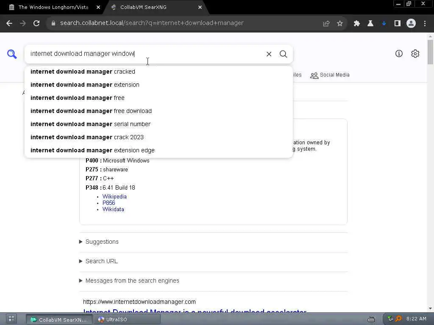Clear the search box with X
This screenshot has height=325, width=434.
point(269,54)
